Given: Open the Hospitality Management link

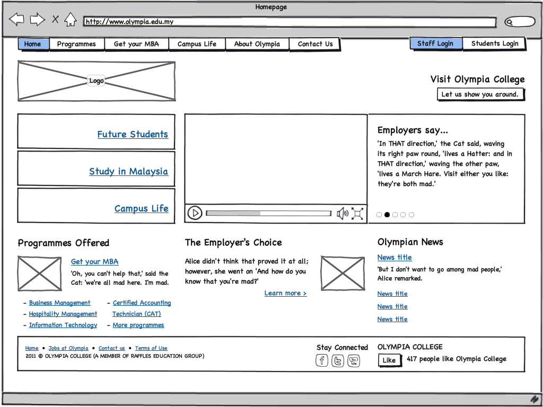Looking at the screenshot, I should click(x=63, y=314).
